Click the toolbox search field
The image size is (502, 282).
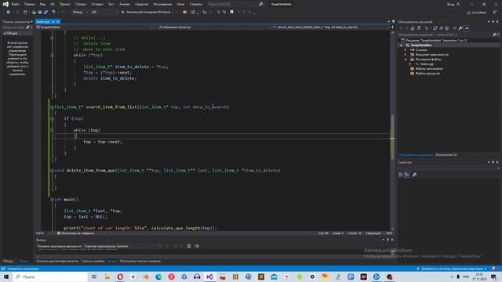click(16, 27)
